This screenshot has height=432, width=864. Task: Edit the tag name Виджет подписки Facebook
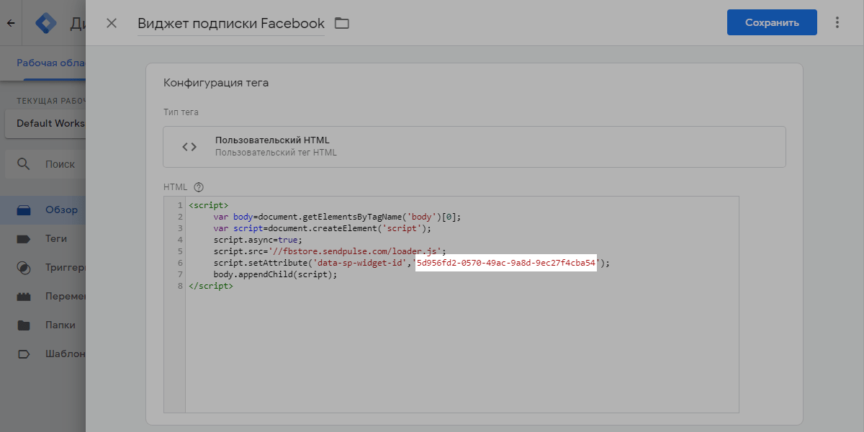tap(231, 24)
